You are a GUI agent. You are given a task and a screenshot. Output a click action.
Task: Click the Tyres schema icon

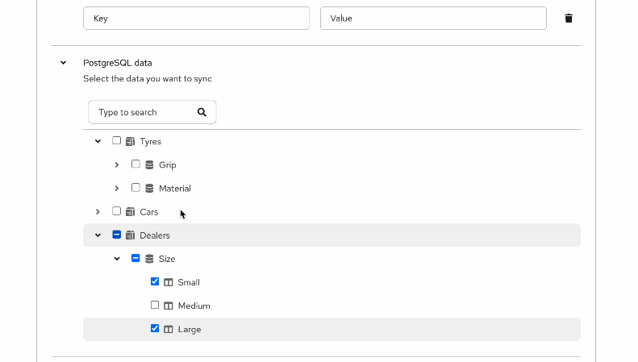[x=131, y=141]
